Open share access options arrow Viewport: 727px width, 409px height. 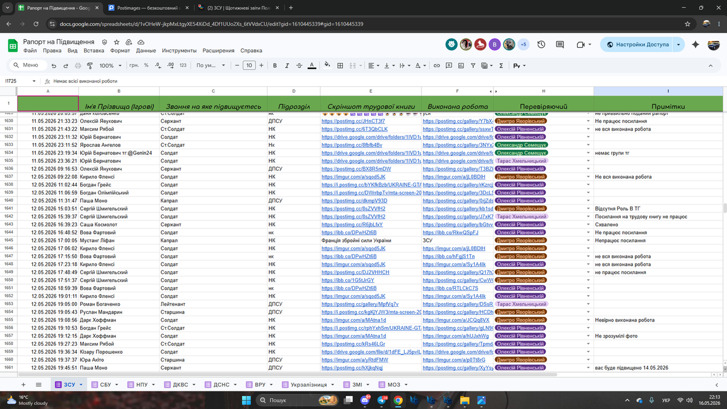(679, 44)
